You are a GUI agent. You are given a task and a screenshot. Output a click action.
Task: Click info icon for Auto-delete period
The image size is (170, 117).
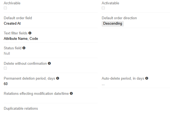[147, 78]
